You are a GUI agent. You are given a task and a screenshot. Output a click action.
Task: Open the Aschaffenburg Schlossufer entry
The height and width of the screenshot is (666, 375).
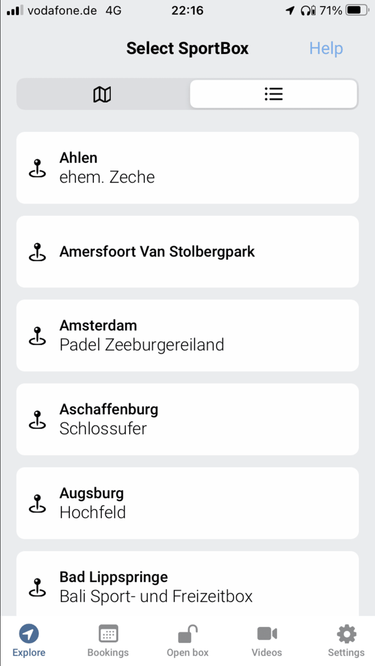point(187,419)
